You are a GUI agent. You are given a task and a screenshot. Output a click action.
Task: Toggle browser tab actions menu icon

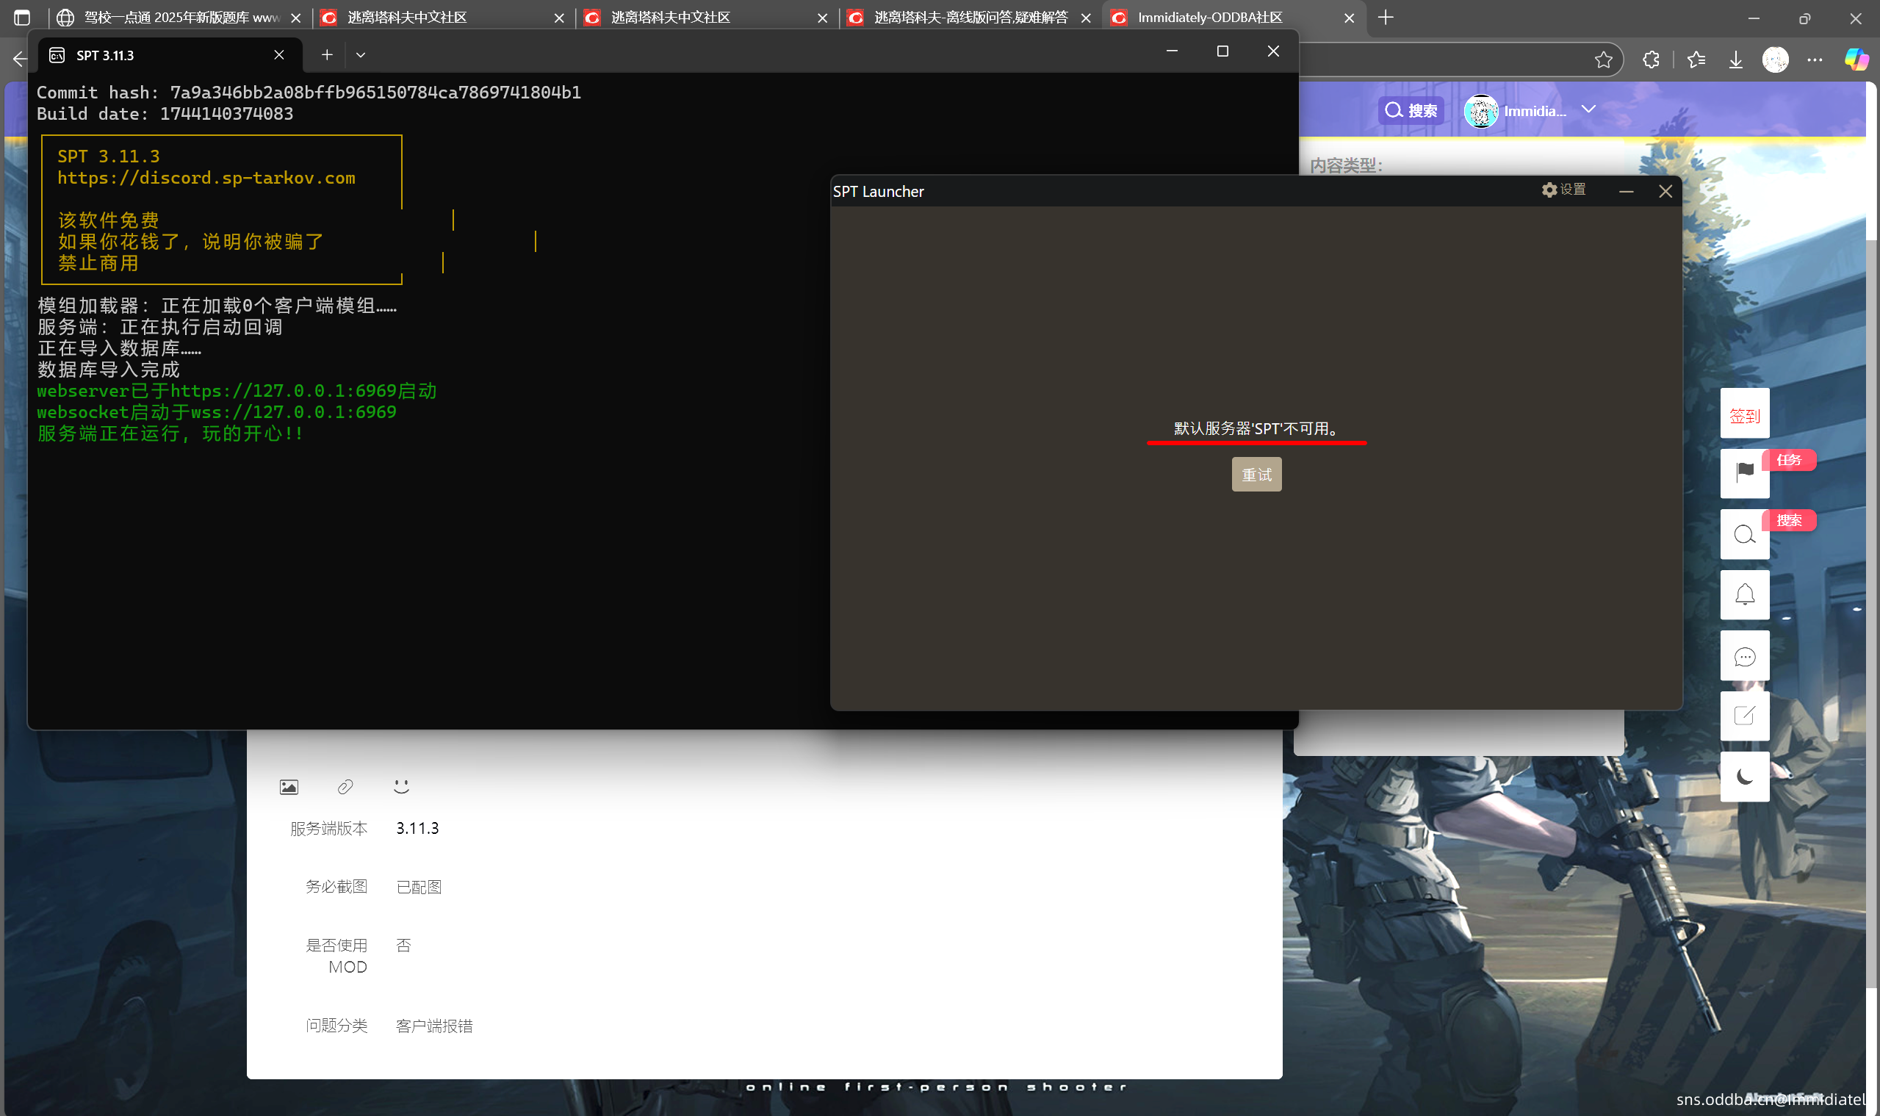(x=22, y=18)
